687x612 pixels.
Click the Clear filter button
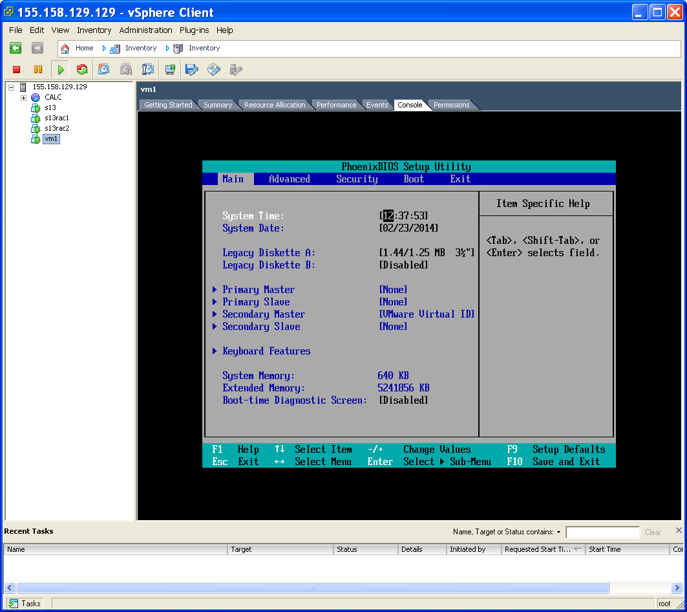[x=653, y=532]
